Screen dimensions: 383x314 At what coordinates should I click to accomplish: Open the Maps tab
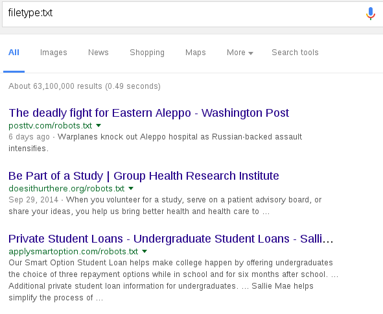click(x=196, y=53)
